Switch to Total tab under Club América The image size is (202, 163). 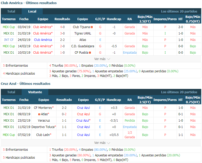click(11, 11)
